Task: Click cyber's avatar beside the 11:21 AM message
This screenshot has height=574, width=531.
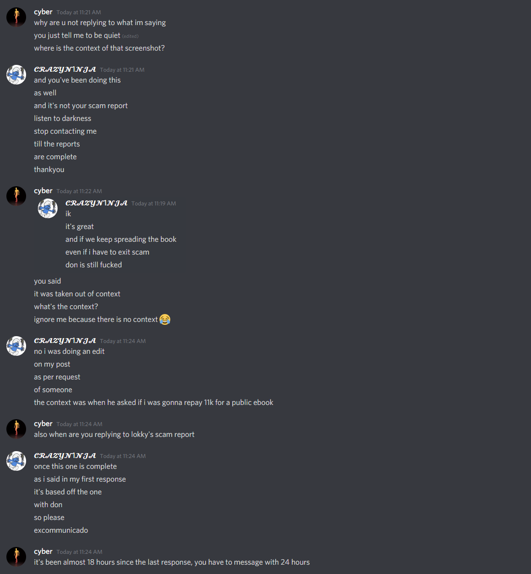Action: (x=16, y=17)
